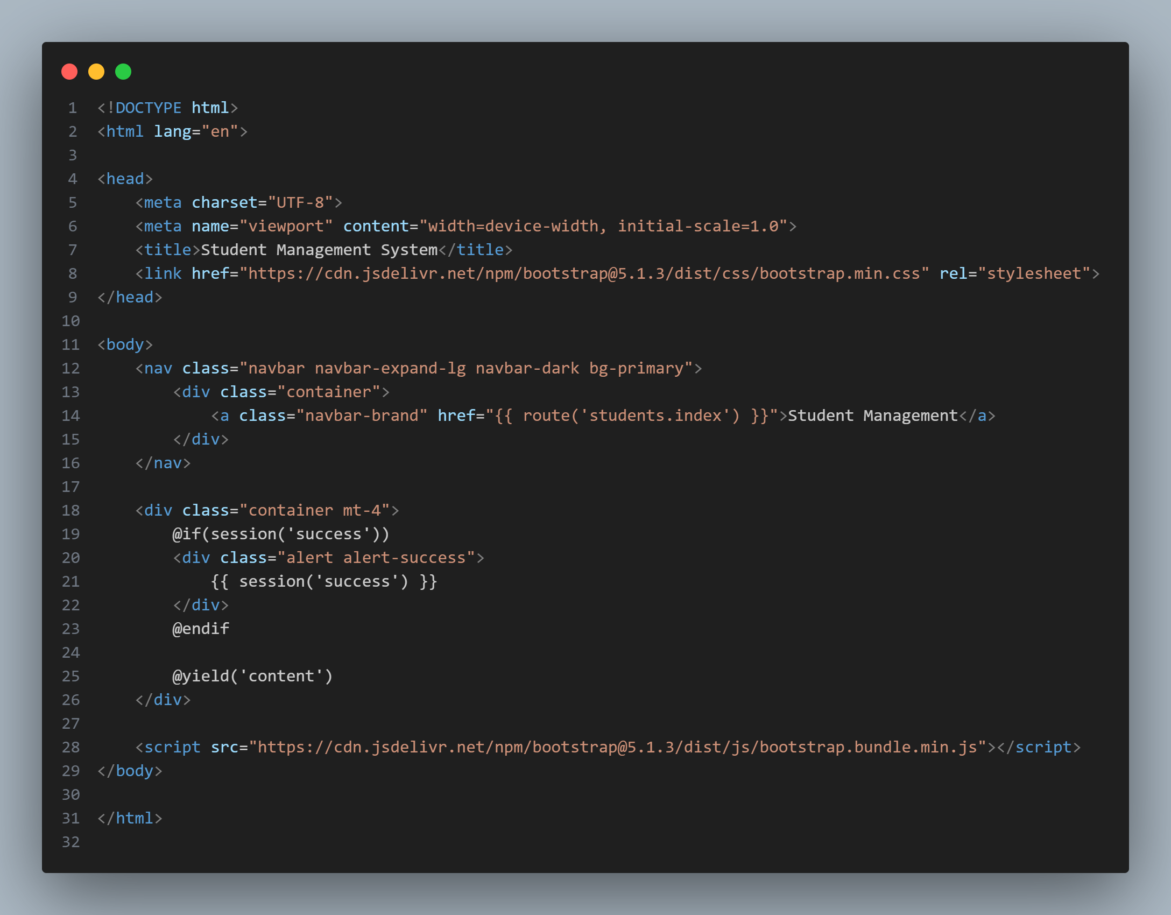Click line number 12 in the gutter
Screen dimensions: 1171x915
(x=70, y=369)
